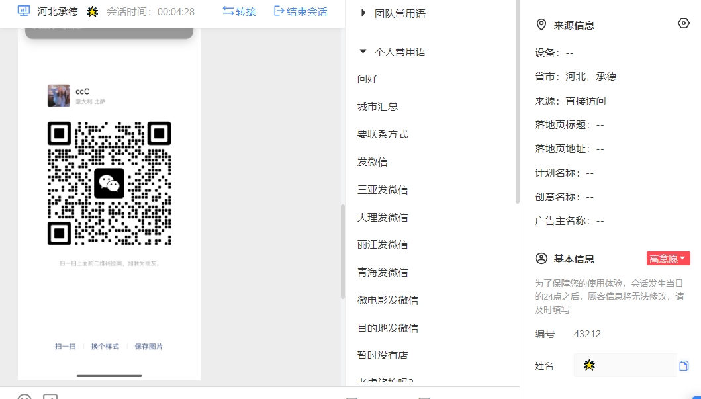
Task: Click the location pin icon by 来源信息
Action: point(541,24)
